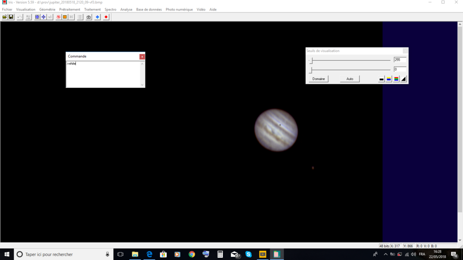Open File Explorer from the taskbar
This screenshot has width=463, height=260.
135,254
